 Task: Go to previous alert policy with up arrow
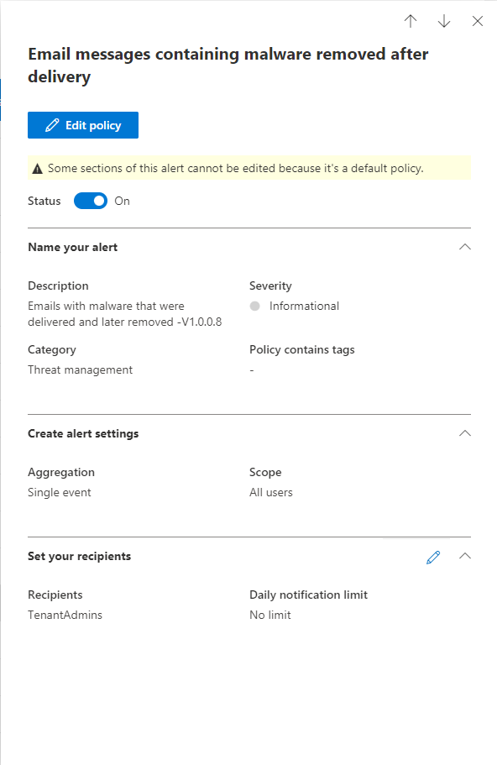point(411,21)
